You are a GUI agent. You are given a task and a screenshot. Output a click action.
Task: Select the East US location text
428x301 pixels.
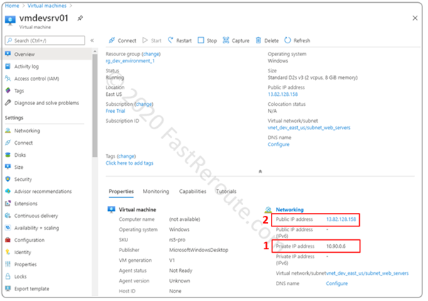[x=114, y=94]
